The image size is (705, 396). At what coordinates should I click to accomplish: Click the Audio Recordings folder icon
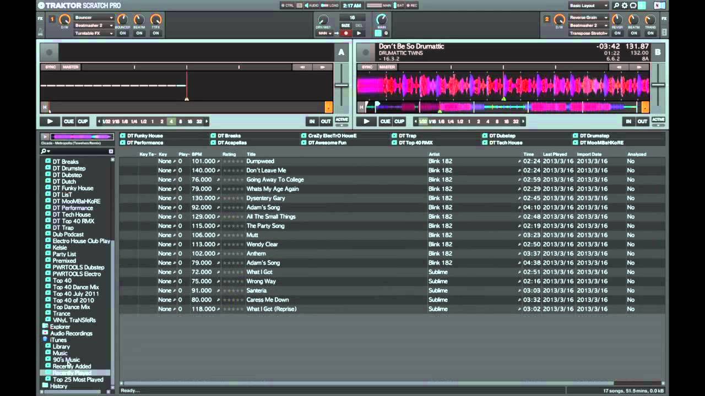(46, 333)
